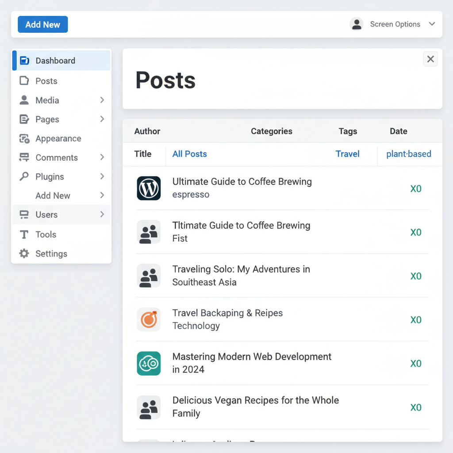Click the group avatar on Traveling Solo post
Screen dimensions: 453x453
pyautogui.click(x=149, y=276)
